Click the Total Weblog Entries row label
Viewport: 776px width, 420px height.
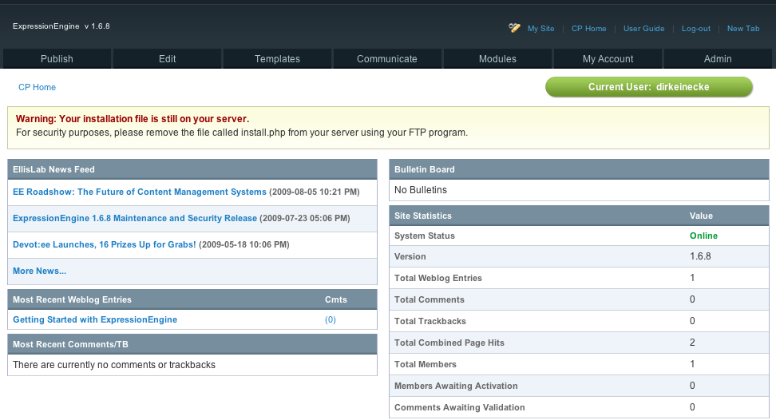click(438, 278)
